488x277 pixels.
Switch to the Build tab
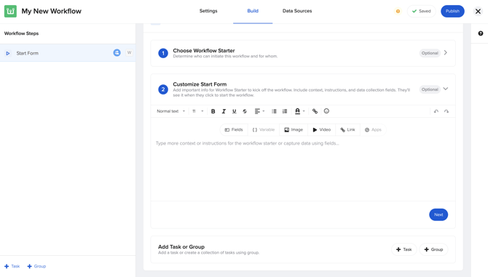point(253,11)
